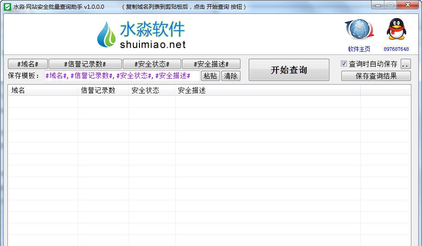Viewport: 422px width, 246px height.
Task: Open the 软件主页 link text
Action: [x=359, y=49]
